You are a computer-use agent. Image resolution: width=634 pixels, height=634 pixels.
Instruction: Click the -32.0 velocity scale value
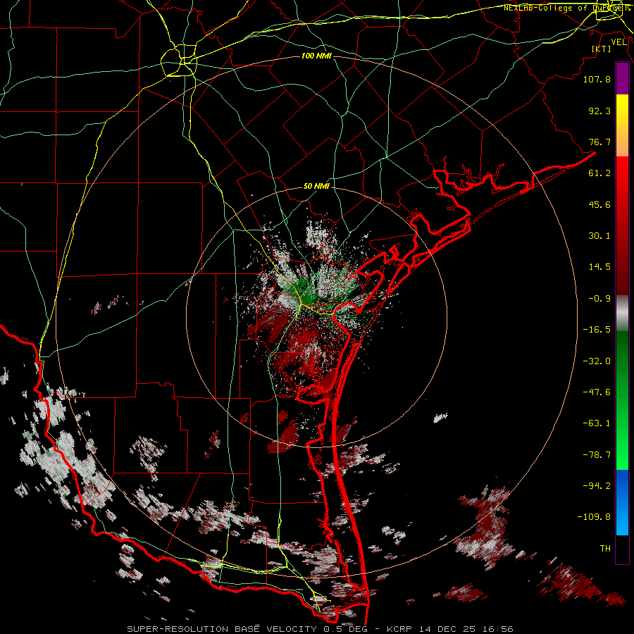tap(597, 361)
